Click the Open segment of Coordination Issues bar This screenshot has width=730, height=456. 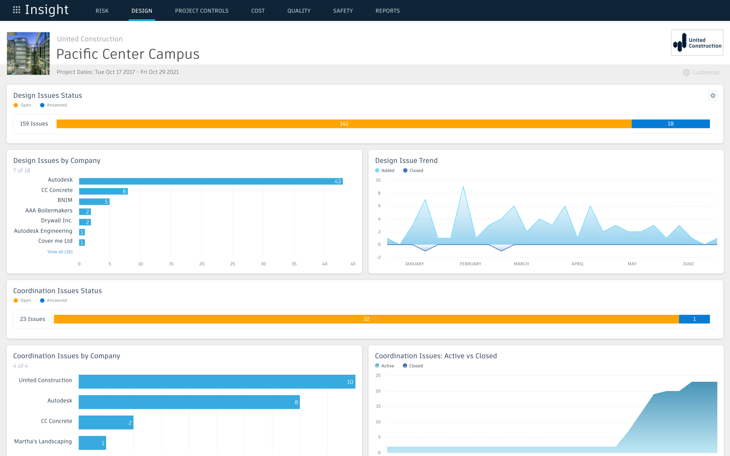click(366, 319)
